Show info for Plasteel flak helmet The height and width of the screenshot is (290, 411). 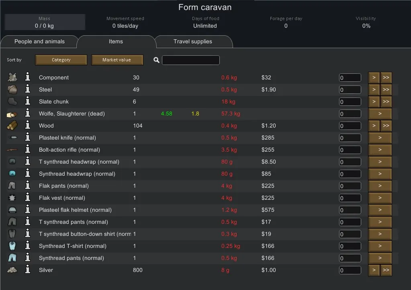28,210
